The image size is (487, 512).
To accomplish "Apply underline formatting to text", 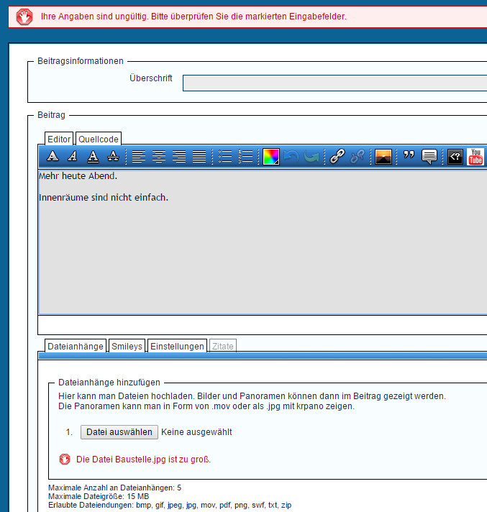I will click(x=93, y=157).
